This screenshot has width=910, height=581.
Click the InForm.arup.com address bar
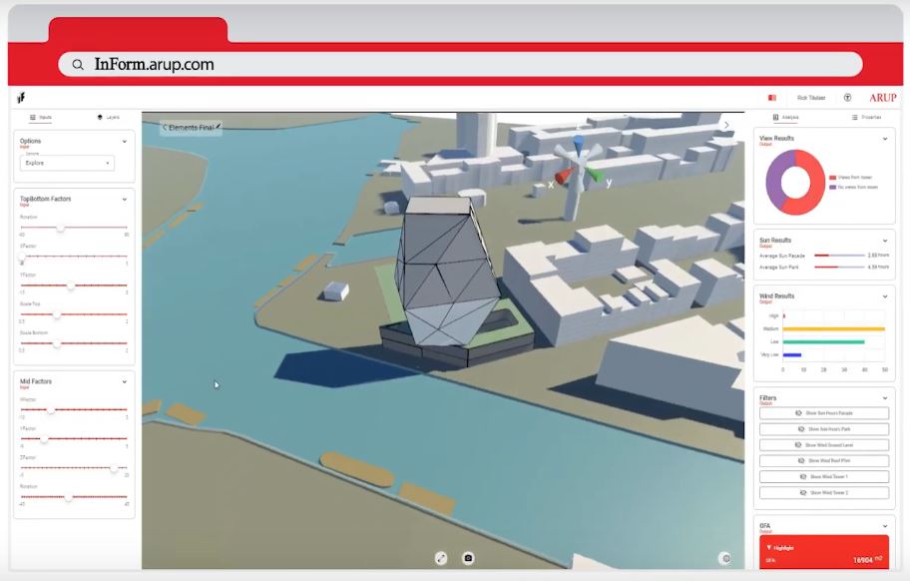pyautogui.click(x=459, y=64)
